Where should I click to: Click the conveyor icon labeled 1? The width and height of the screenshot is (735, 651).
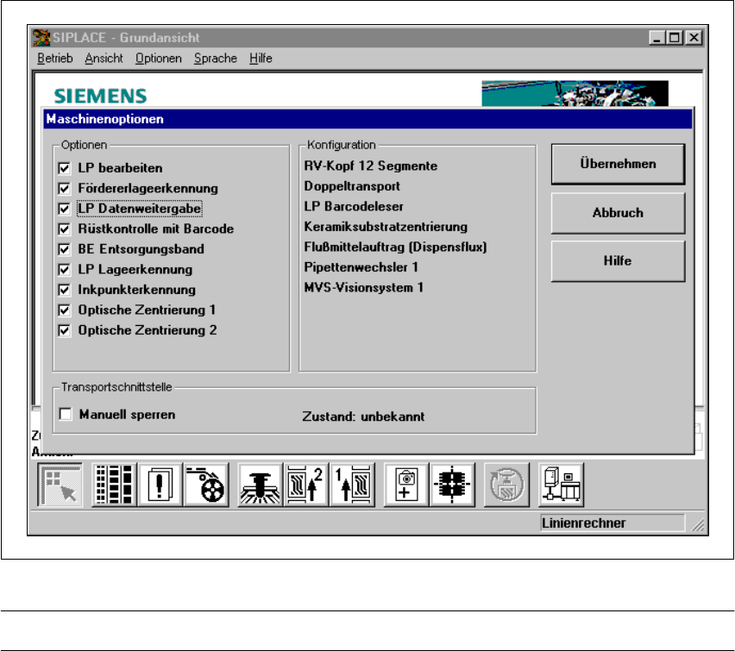(x=352, y=485)
